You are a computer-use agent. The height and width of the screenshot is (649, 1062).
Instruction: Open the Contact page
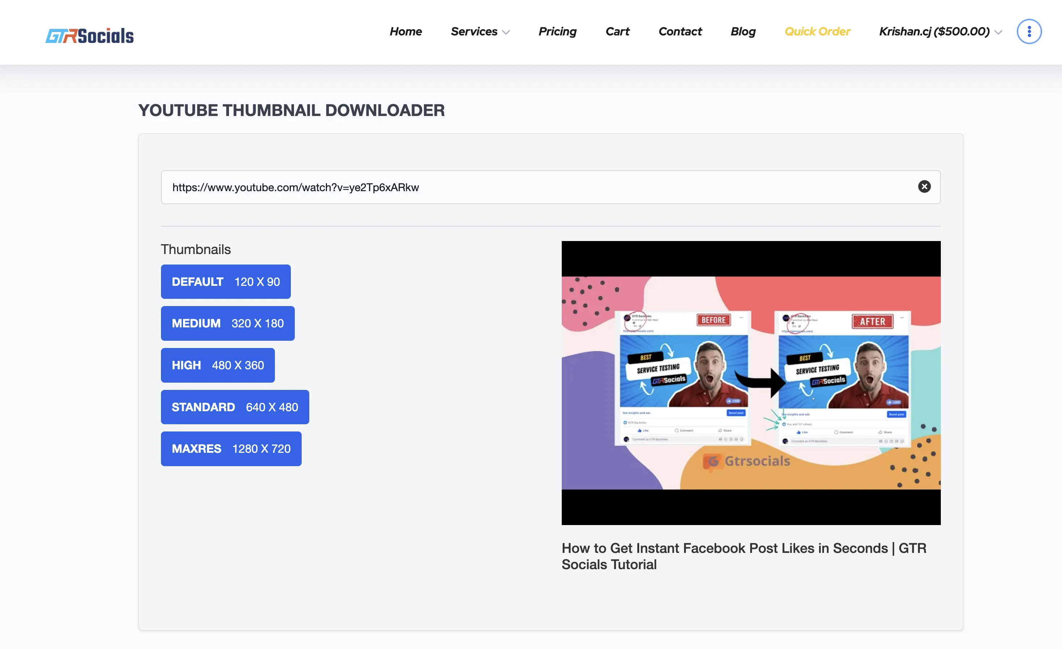[680, 31]
